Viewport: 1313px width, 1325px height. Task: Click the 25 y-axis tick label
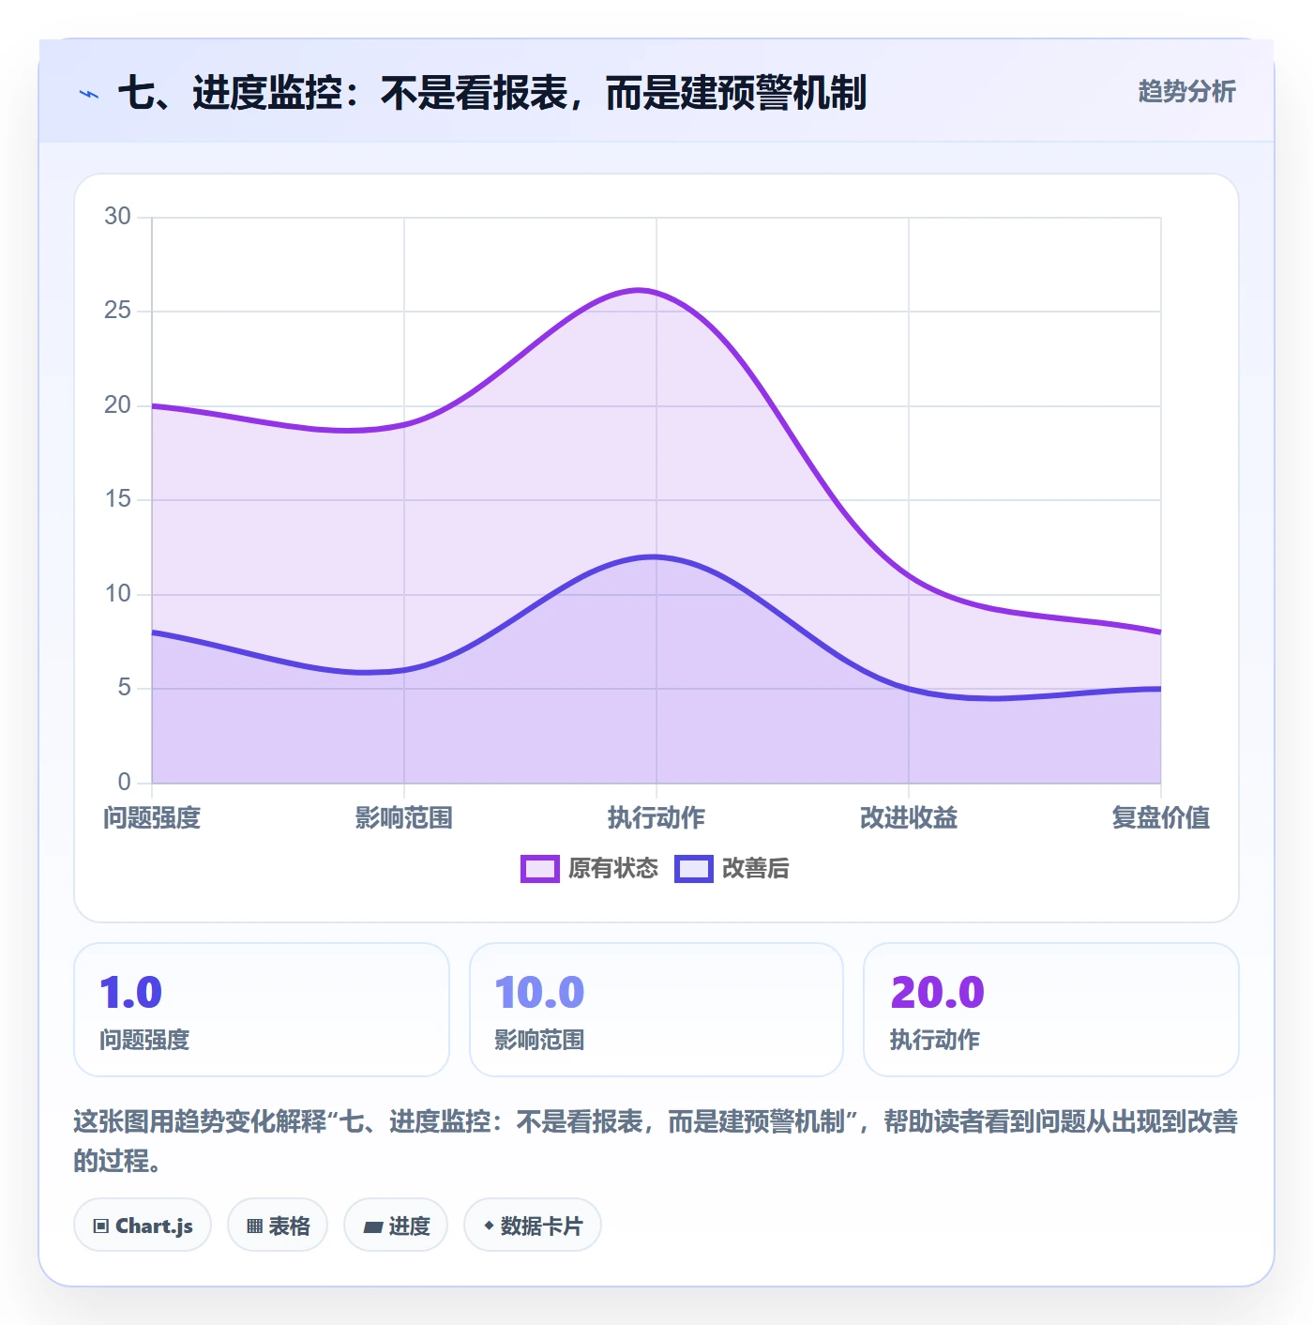[x=117, y=311]
